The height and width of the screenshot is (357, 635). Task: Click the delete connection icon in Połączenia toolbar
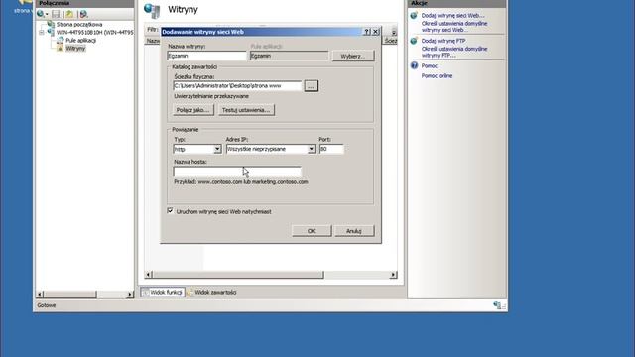point(83,14)
